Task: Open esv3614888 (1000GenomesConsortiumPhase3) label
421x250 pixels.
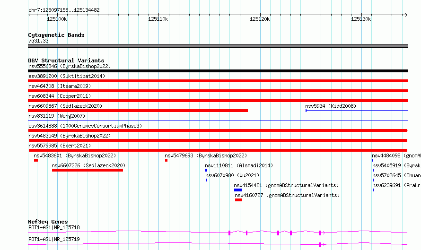Action: click(x=85, y=126)
